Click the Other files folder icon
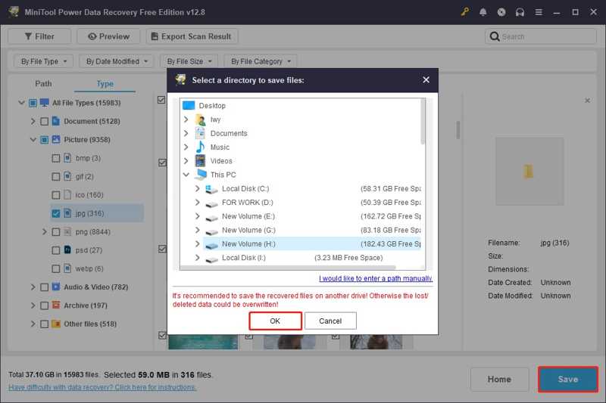The width and height of the screenshot is (606, 403). tap(56, 324)
